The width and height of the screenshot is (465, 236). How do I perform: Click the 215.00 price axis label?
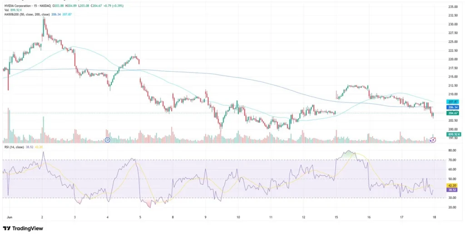[x=453, y=77]
